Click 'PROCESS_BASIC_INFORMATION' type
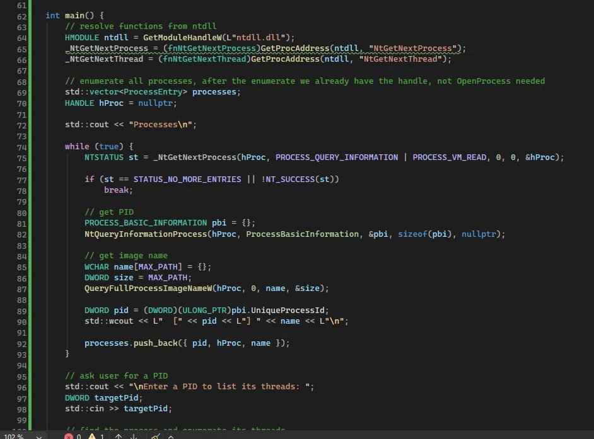The image size is (594, 439). 146,223
